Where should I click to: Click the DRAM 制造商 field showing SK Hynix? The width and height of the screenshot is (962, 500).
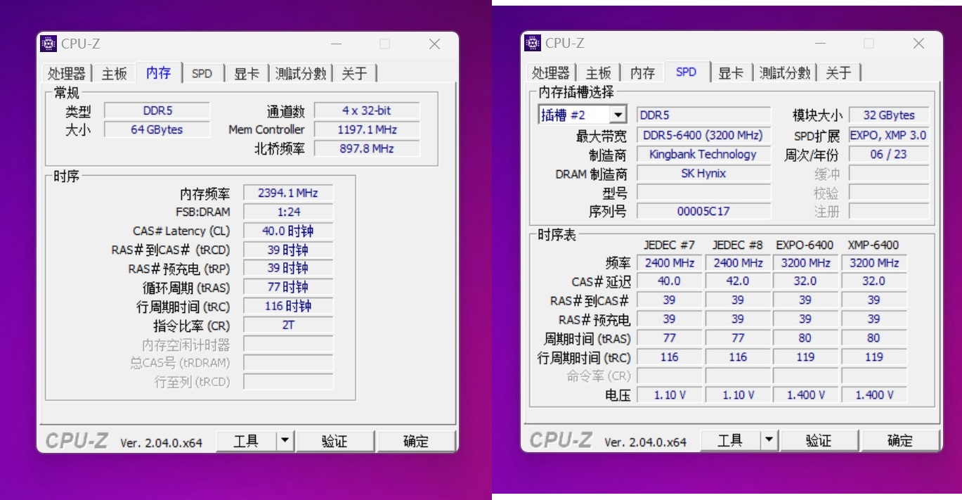click(x=703, y=173)
